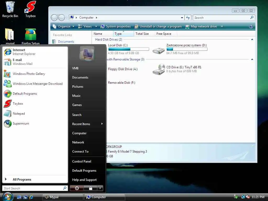Click Uninstall or change a program
The width and height of the screenshot is (268, 201).
[158, 26]
